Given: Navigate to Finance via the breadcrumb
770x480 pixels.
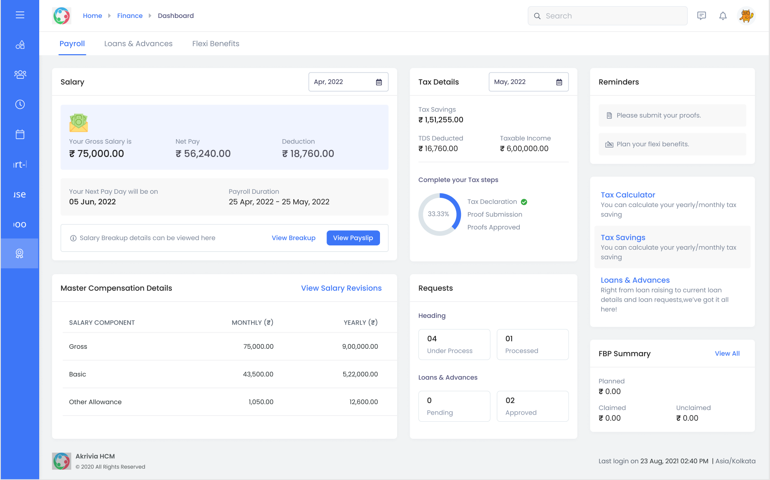Looking at the screenshot, I should (130, 15).
